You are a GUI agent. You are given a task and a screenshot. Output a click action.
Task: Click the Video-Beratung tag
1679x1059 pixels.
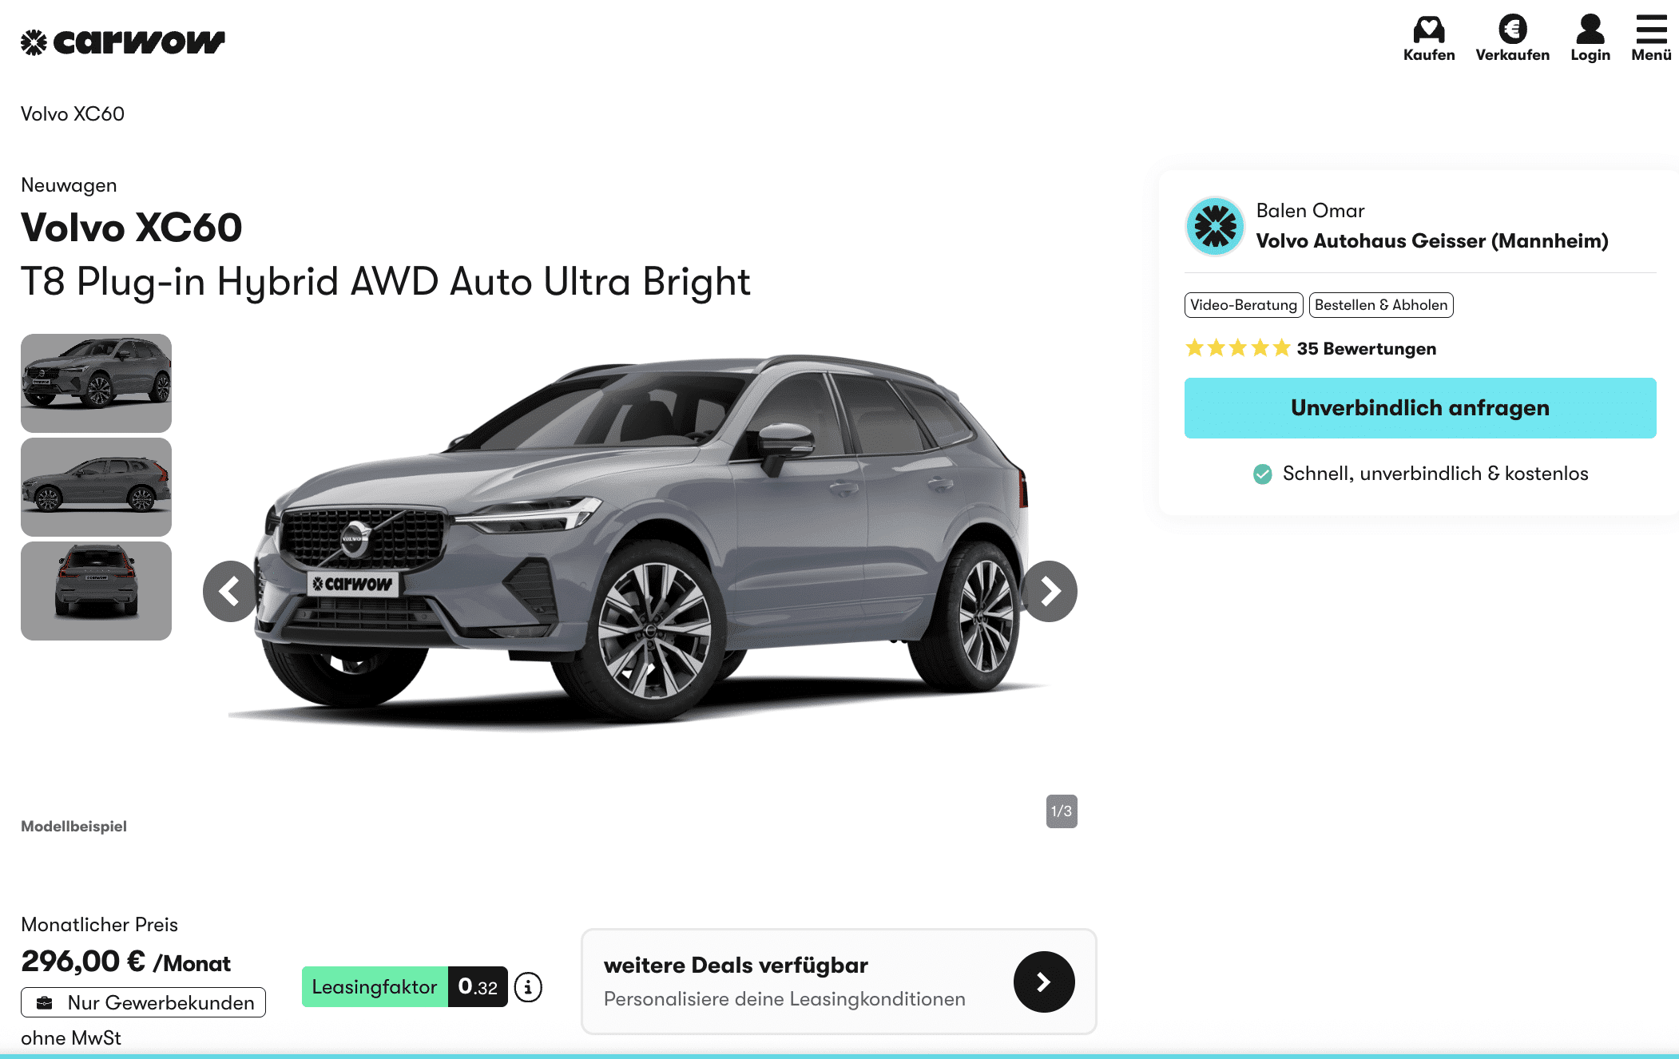click(1244, 305)
